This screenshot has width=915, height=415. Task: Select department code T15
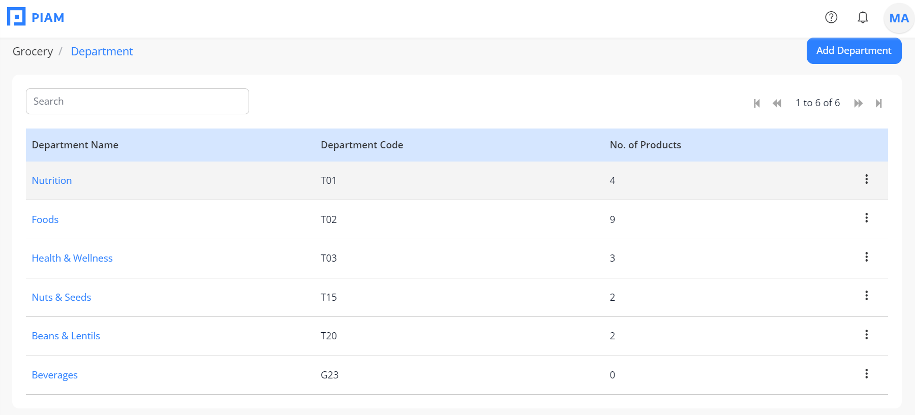(329, 297)
